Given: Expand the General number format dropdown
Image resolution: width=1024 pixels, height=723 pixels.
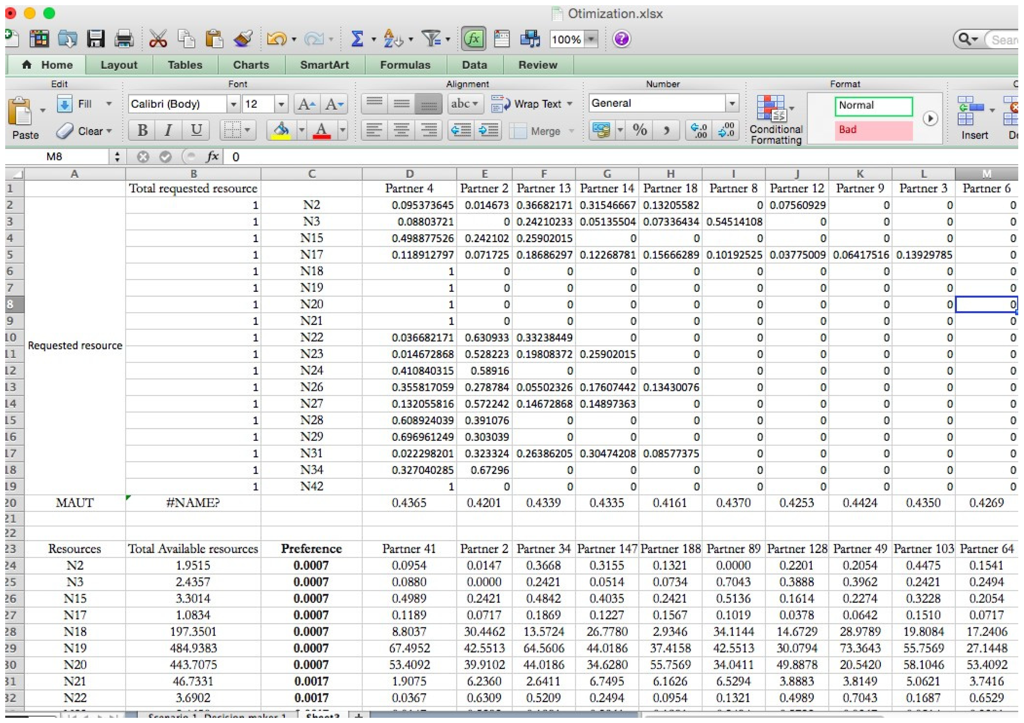Looking at the screenshot, I should pos(732,104).
